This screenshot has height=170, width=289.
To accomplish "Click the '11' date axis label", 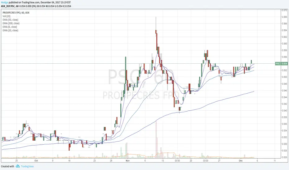I will (275, 161).
